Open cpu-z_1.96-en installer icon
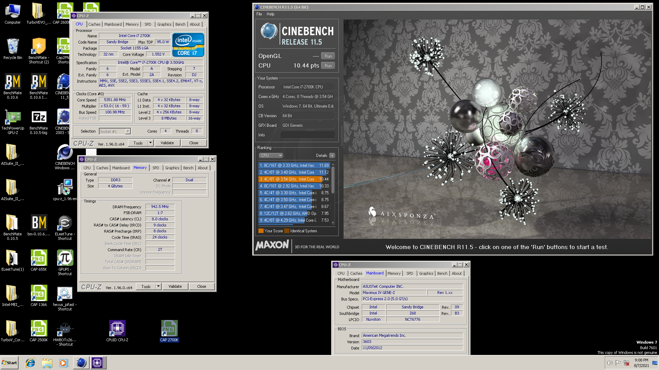The width and height of the screenshot is (659, 370). 65,189
